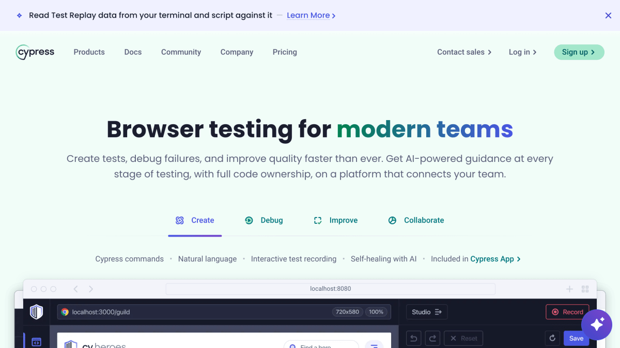Click the redo arrow in Studio toolbar

click(x=432, y=338)
